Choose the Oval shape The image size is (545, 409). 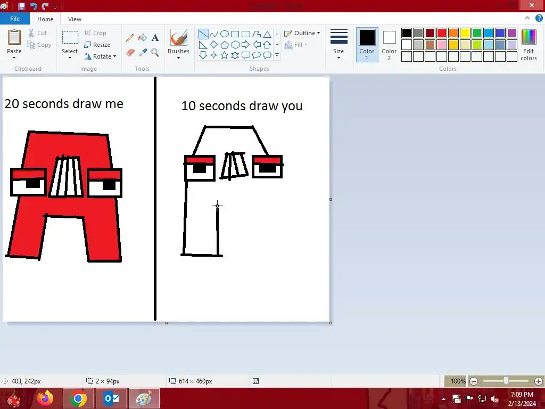pyautogui.click(x=225, y=34)
